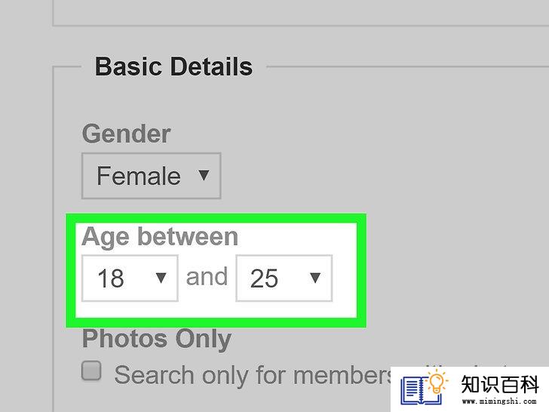Click the Gender field label
Viewport: 549px width, 412px height.
(x=127, y=134)
